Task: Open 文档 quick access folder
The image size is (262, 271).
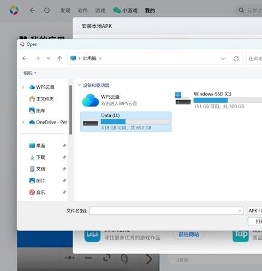Action: click(x=37, y=169)
